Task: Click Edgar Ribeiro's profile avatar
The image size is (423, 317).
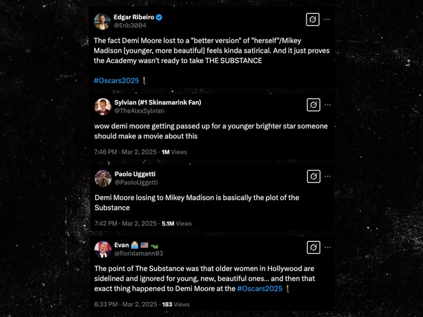Action: (x=103, y=21)
